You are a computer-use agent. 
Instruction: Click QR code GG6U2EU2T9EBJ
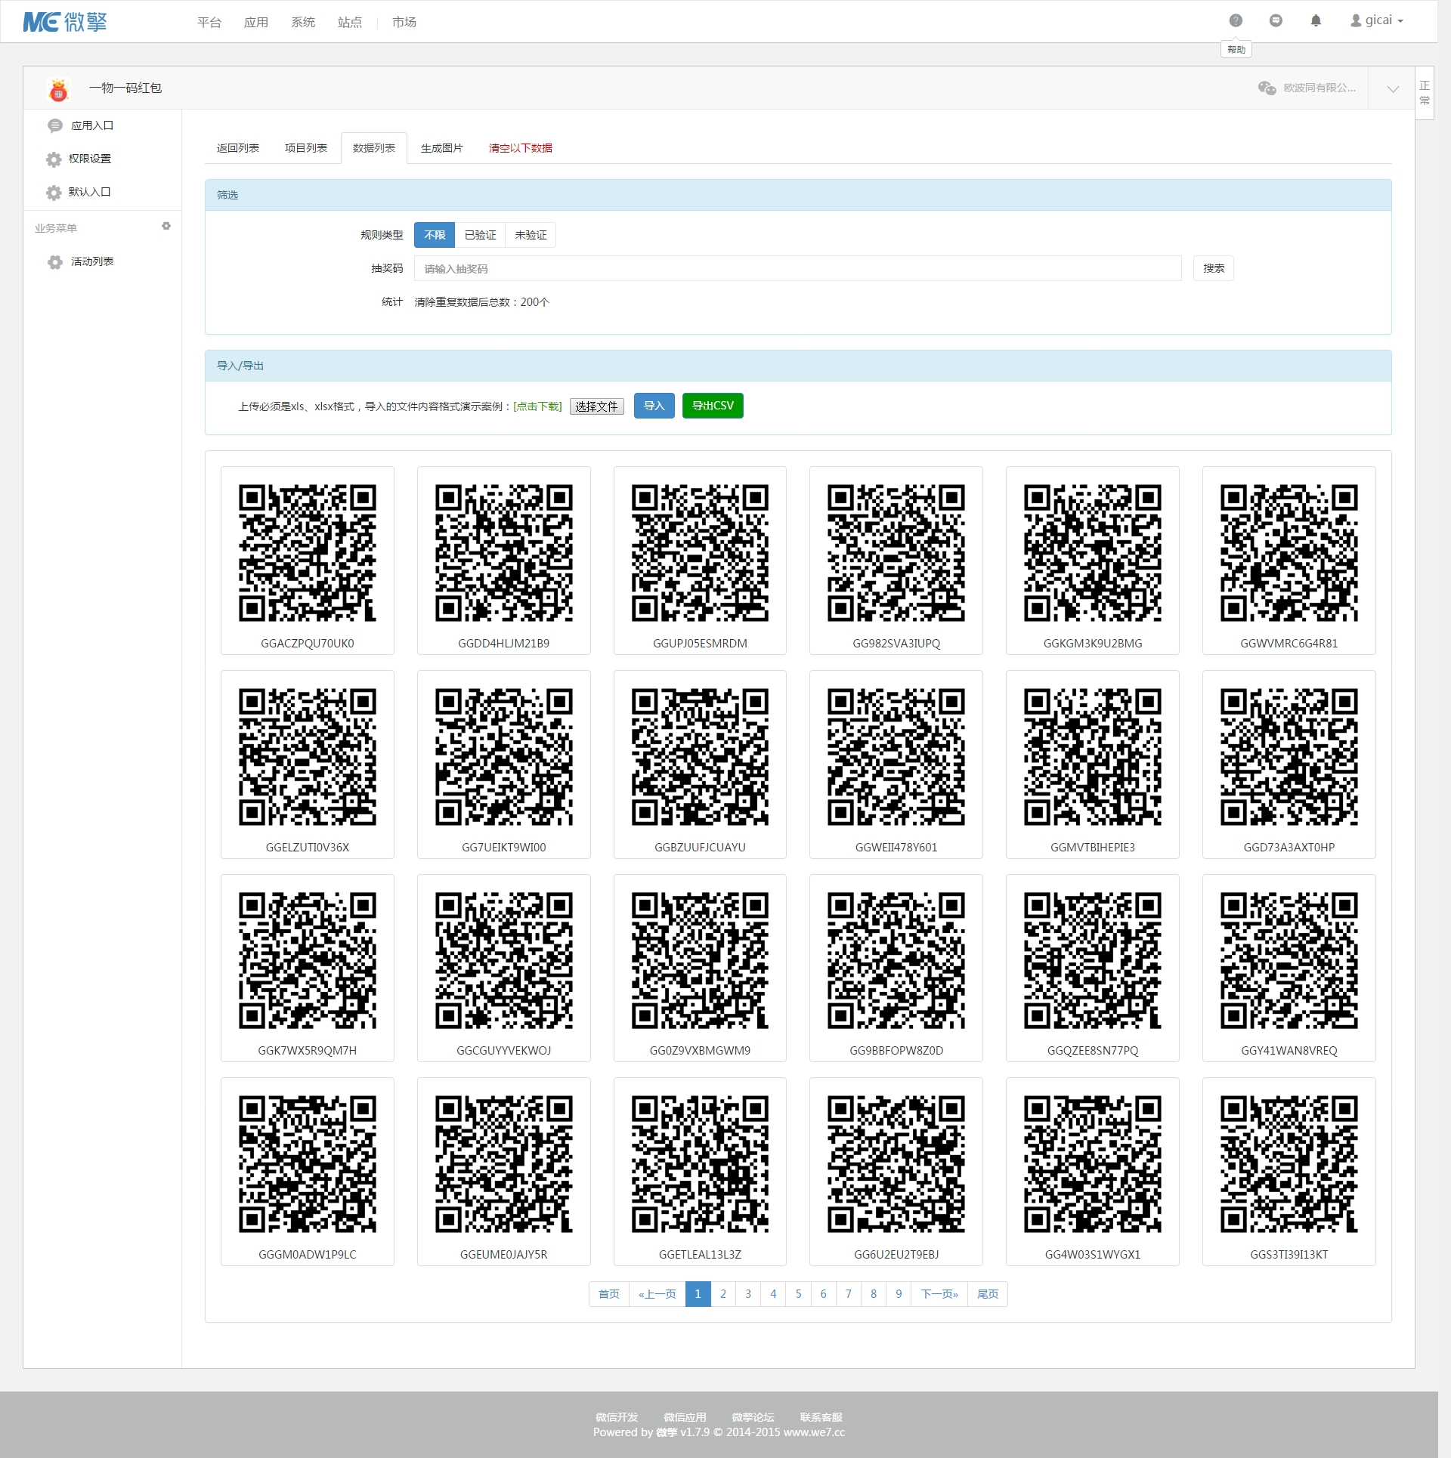tap(896, 1164)
